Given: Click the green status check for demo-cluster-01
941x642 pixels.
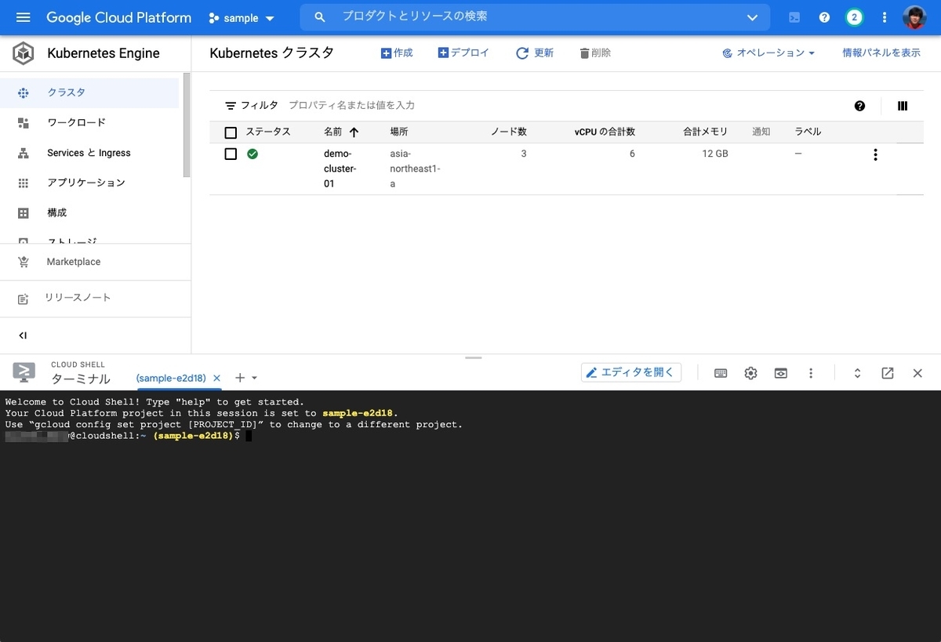Looking at the screenshot, I should pos(253,154).
